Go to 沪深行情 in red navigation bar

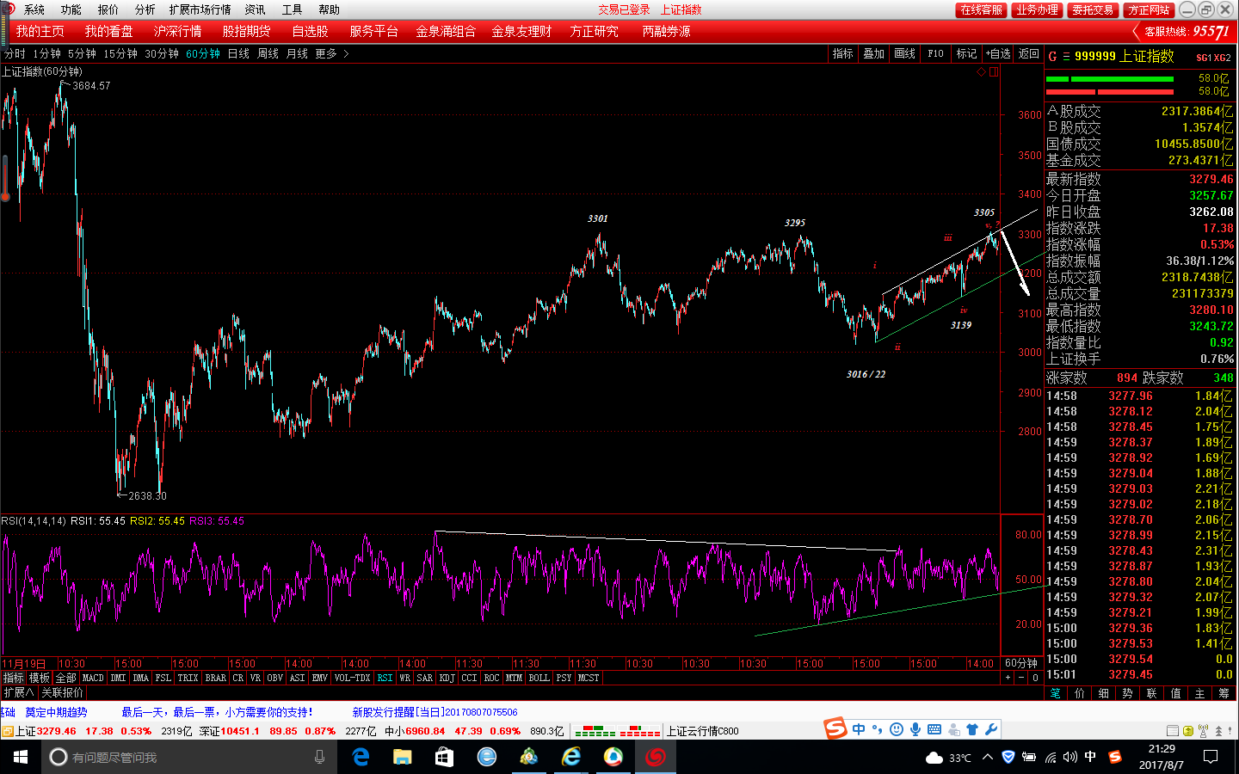click(177, 31)
